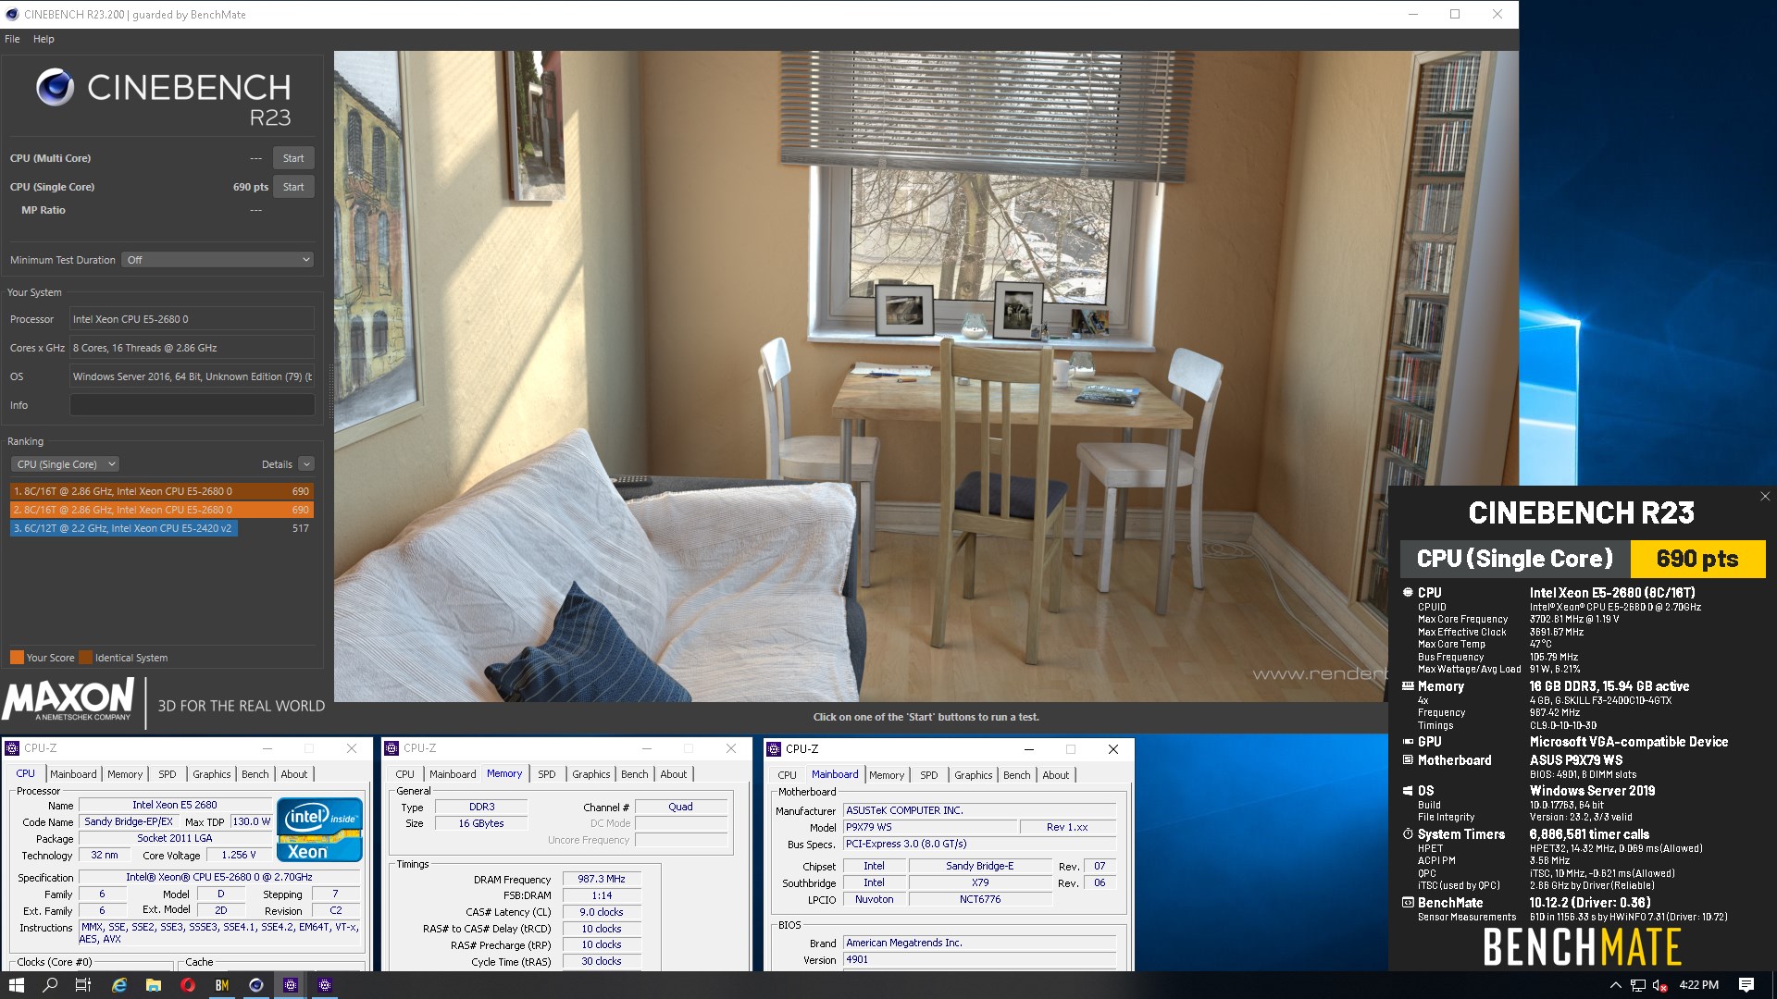Select ranking row 1 scoring 690

click(161, 491)
